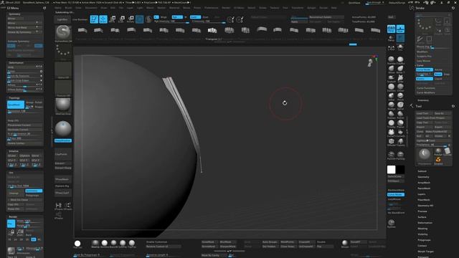Pick the white main color swatch

pyautogui.click(x=391, y=169)
